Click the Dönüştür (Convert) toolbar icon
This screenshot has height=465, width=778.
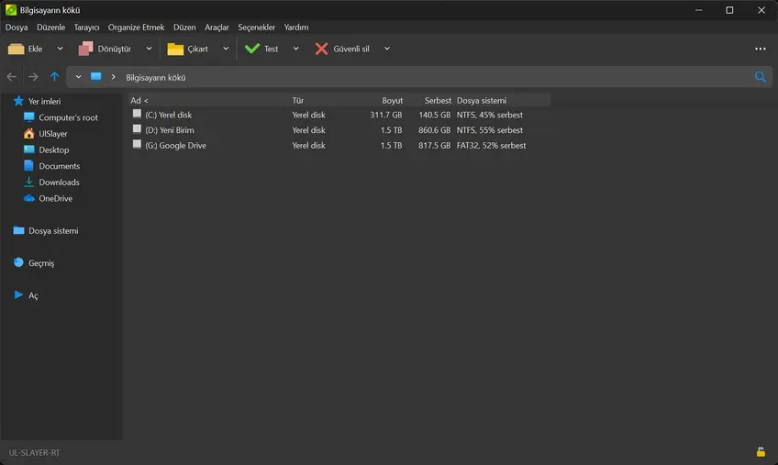click(86, 49)
